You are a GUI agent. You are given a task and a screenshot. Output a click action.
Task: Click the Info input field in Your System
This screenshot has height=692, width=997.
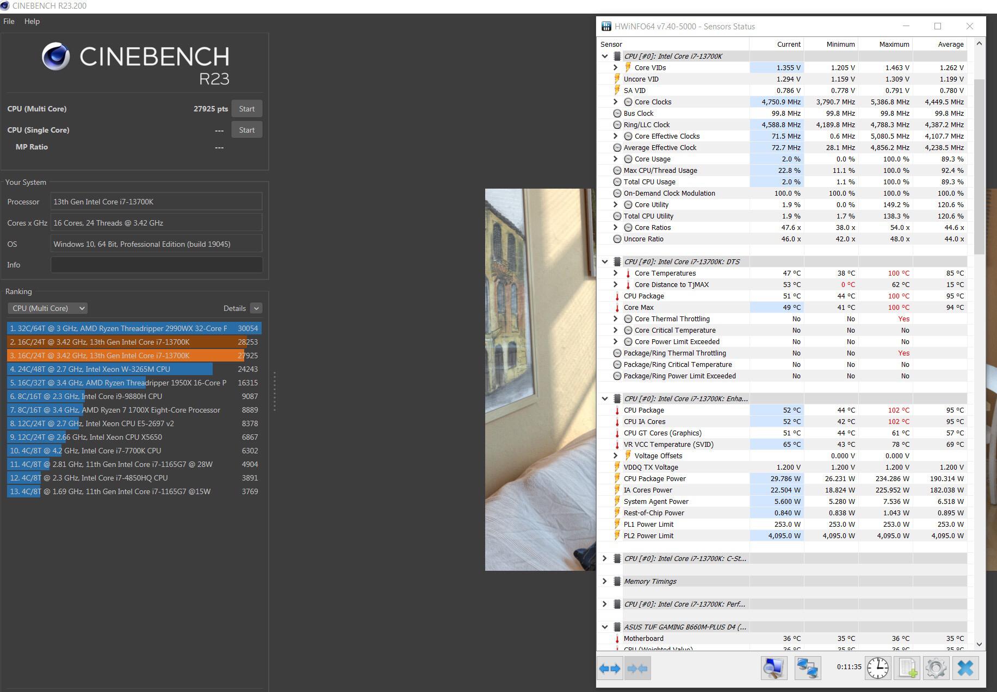pos(157,265)
